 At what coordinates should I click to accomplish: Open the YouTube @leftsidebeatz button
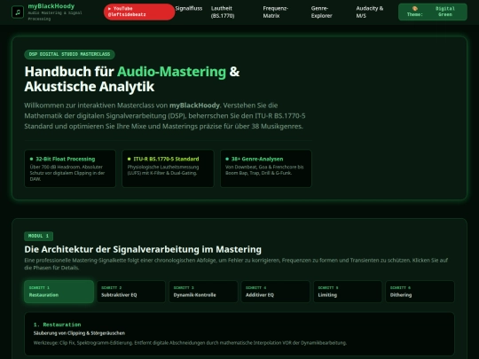point(139,12)
